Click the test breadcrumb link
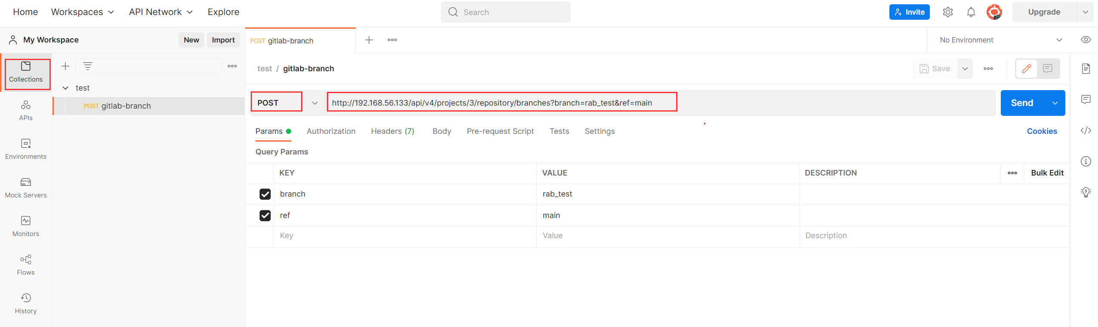Viewport: 1098px width, 327px height. [265, 69]
